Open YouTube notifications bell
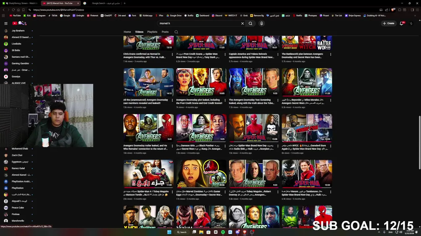 coord(402,23)
